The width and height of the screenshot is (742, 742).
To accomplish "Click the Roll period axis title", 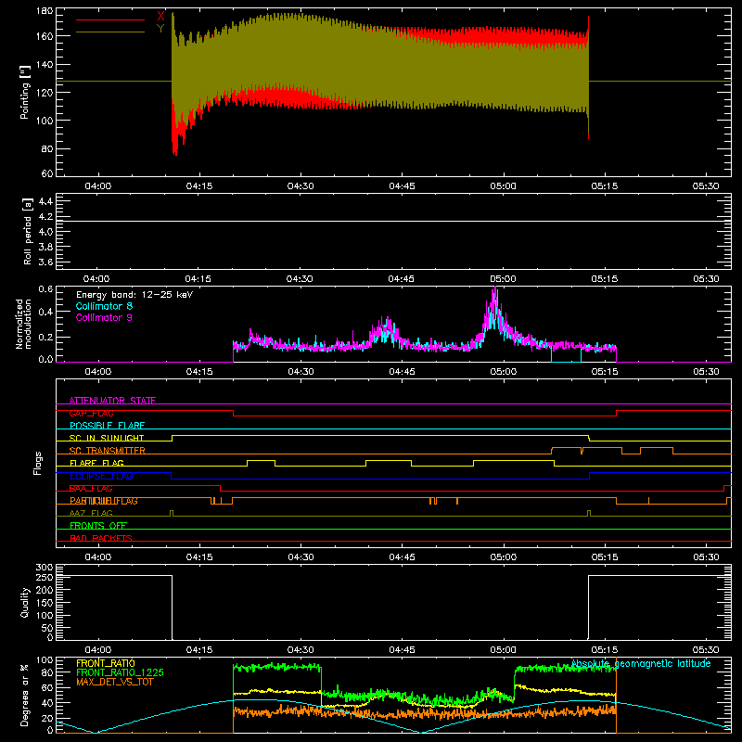I will coord(28,231).
